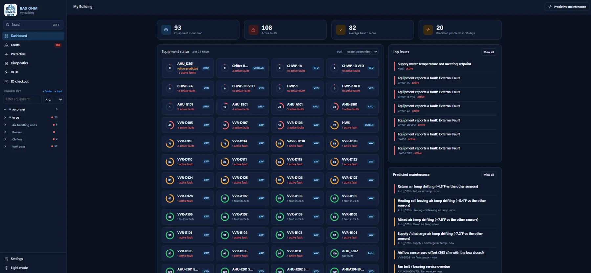The width and height of the screenshot is (591, 273).
Task: Open 'Supply water temperature not meeting setpoint' issue
Action: tap(445, 66)
